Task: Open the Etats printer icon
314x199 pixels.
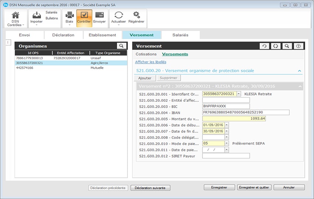Action: click(69, 15)
